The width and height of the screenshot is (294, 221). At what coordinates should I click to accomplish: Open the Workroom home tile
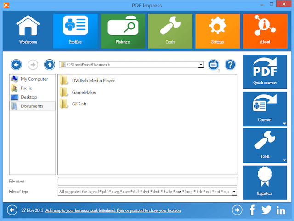[28, 31]
